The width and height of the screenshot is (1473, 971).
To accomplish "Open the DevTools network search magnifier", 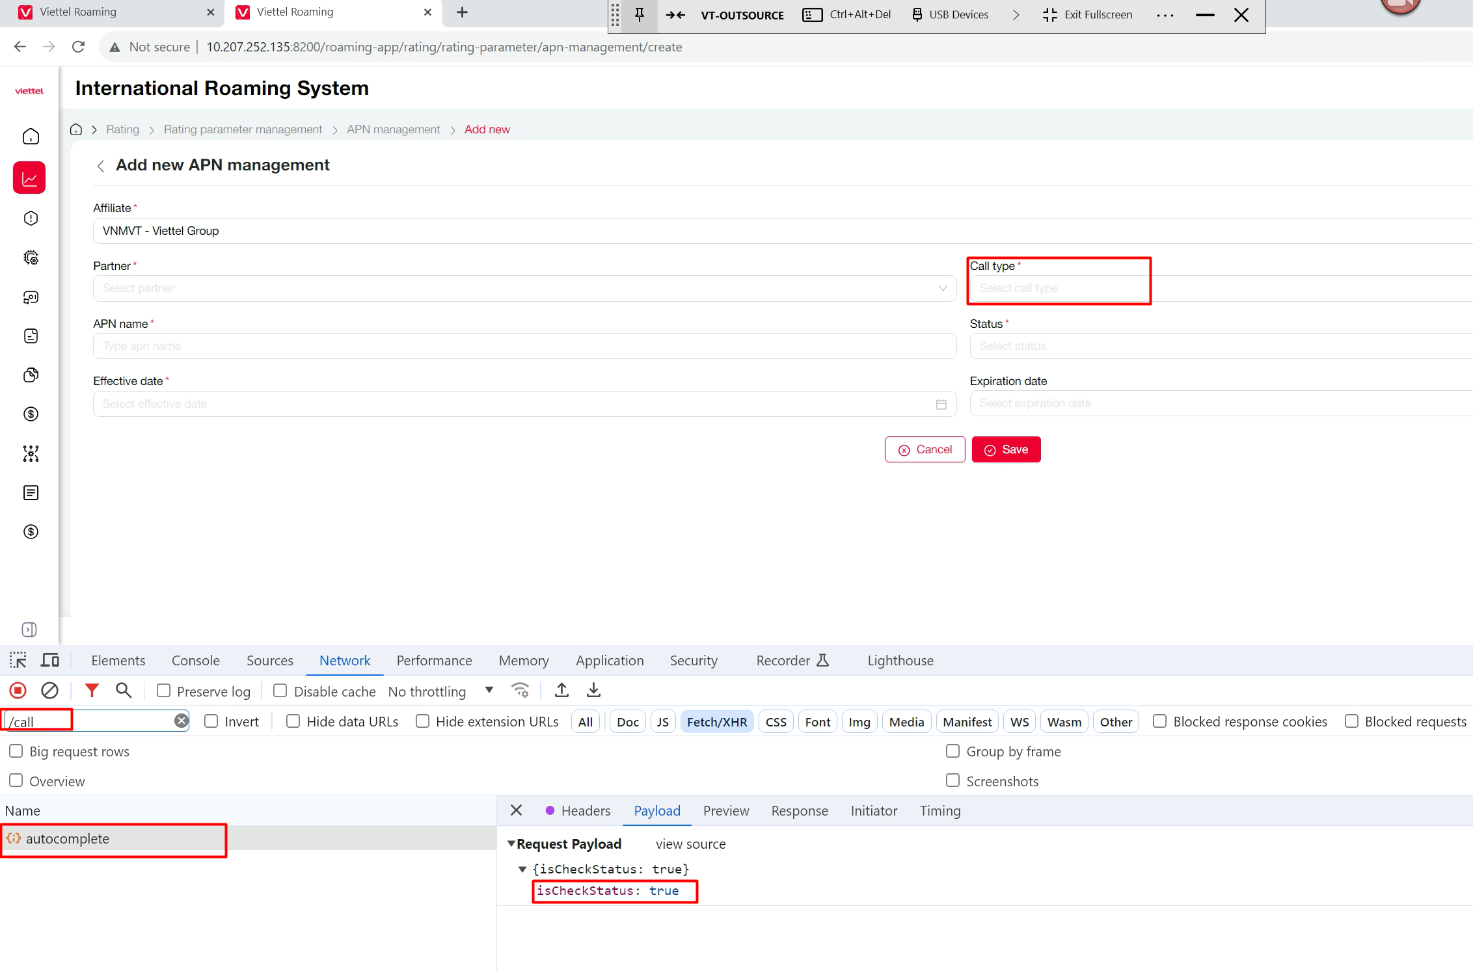I will [124, 691].
